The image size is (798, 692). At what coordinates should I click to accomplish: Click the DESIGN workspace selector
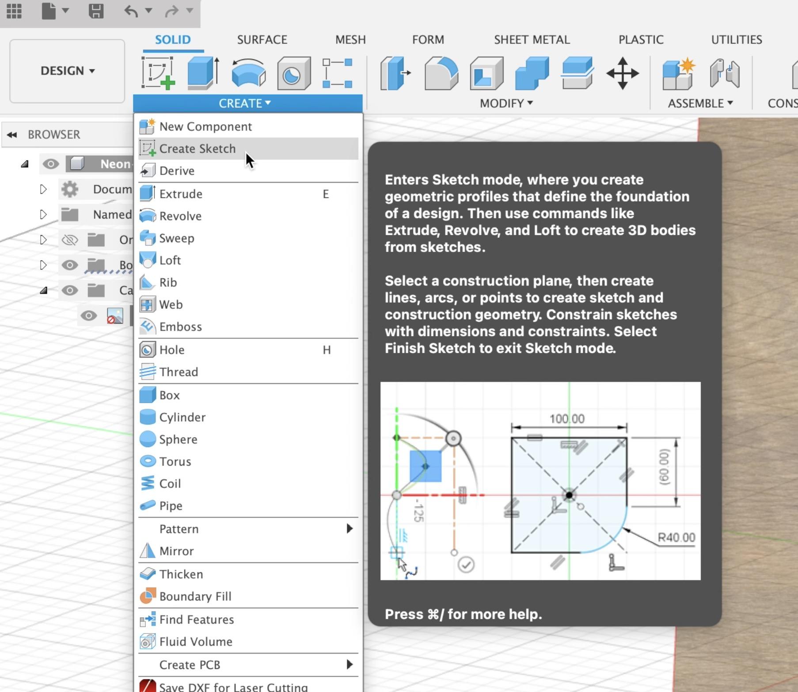tap(67, 71)
